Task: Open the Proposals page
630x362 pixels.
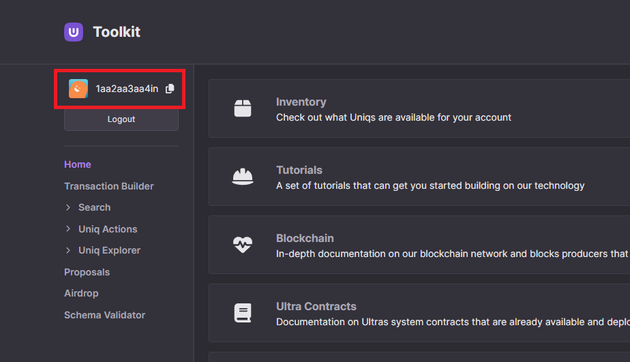Action: (x=87, y=272)
